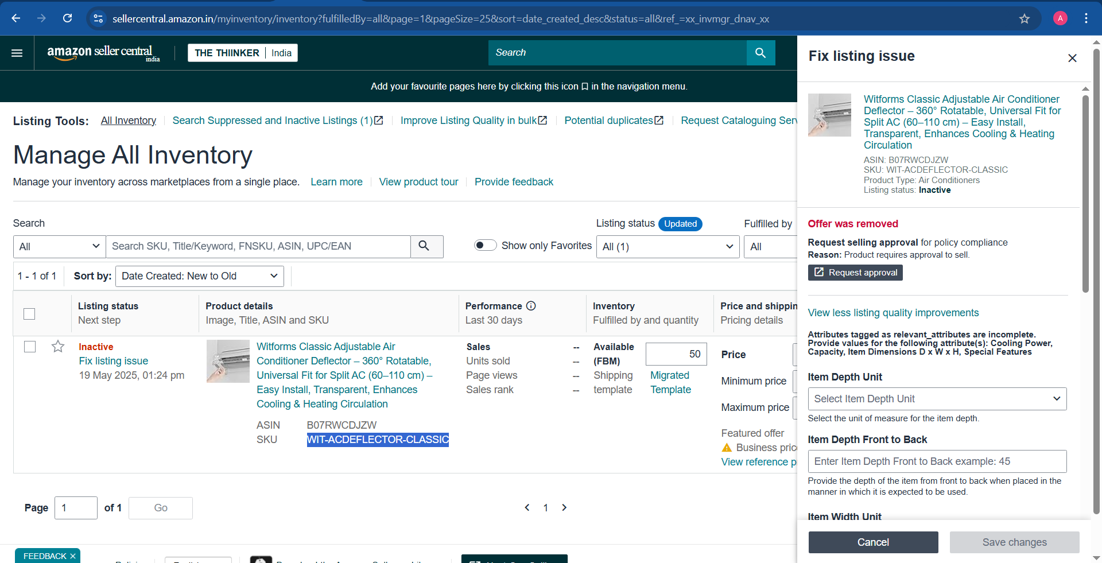Click Save changes button
Viewport: 1102px width, 563px height.
click(1014, 542)
